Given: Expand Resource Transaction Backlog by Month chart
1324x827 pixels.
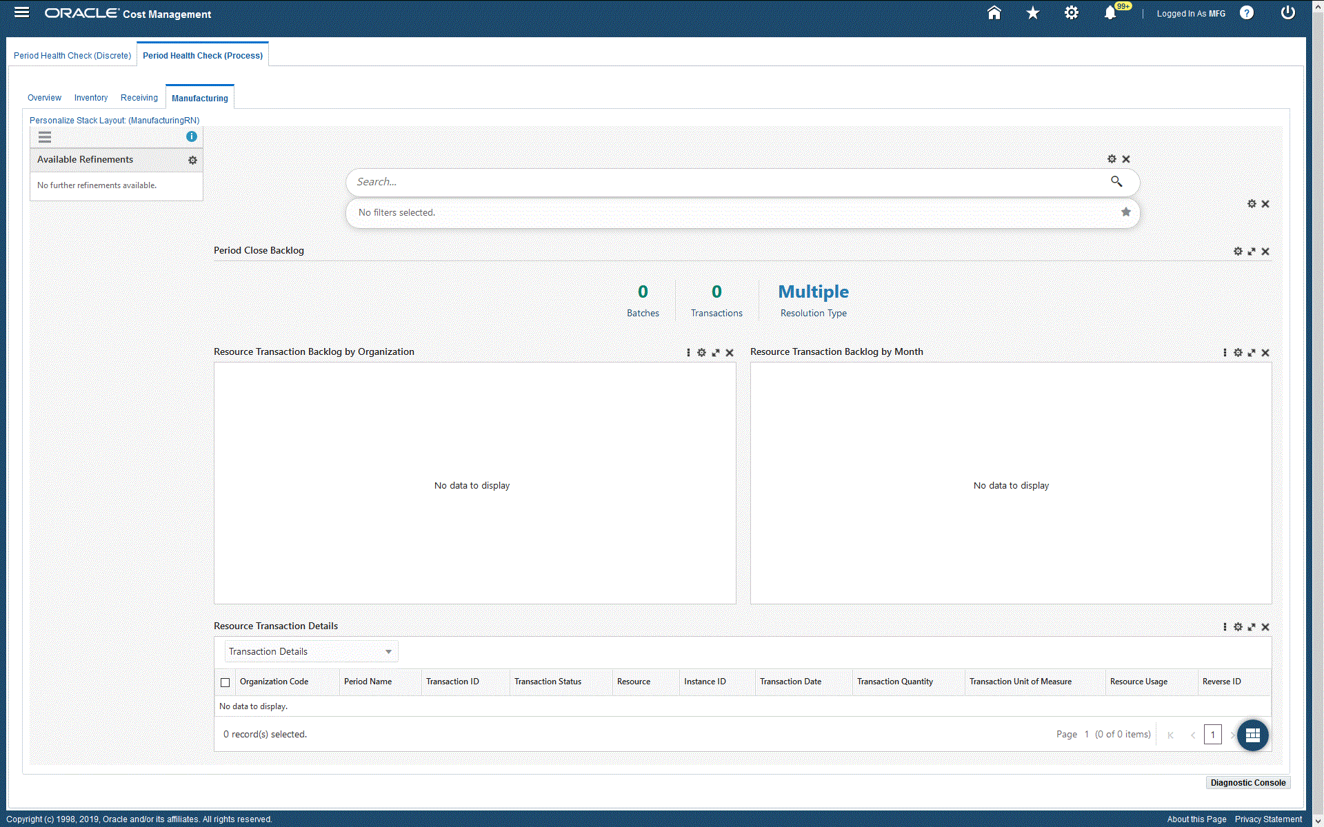Looking at the screenshot, I should 1252,353.
